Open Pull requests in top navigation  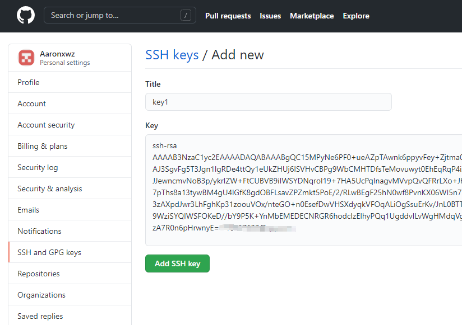point(228,16)
